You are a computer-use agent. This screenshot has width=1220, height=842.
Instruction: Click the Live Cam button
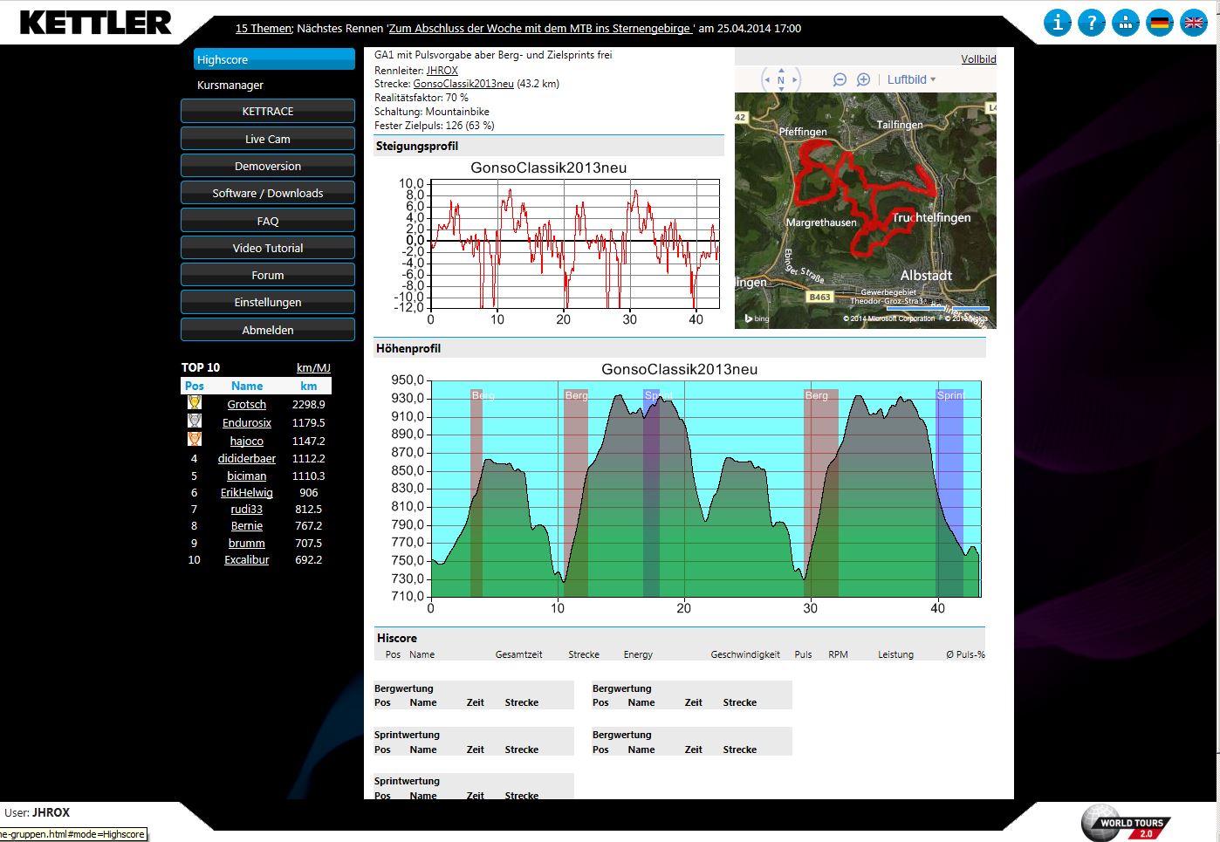[x=268, y=139]
